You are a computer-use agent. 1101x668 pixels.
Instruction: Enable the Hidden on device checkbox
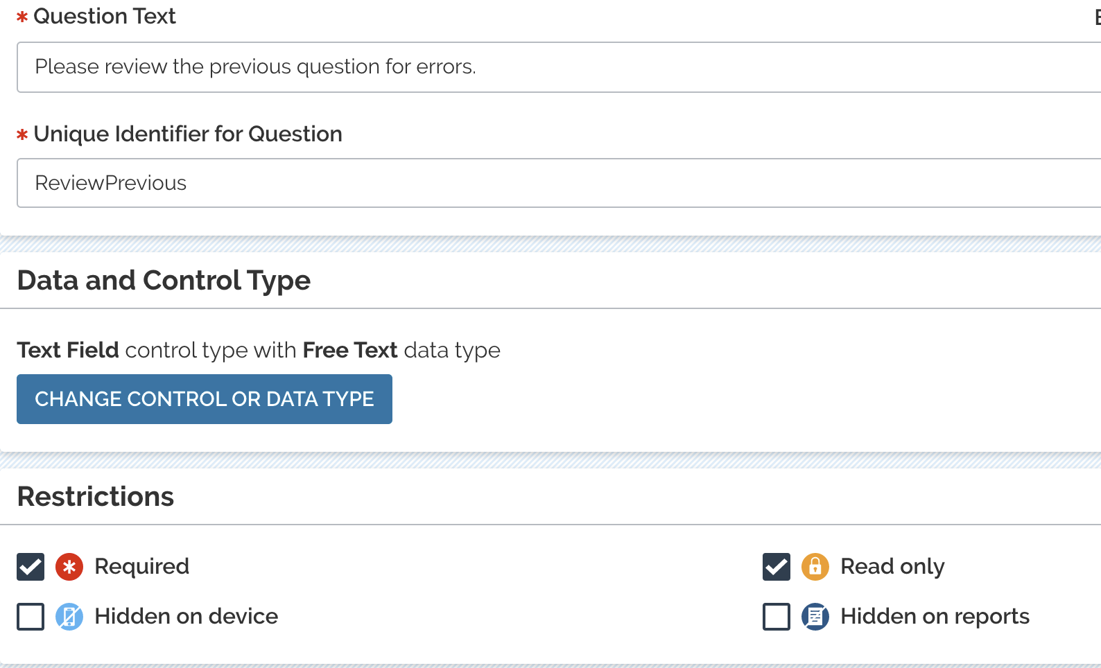click(x=31, y=617)
